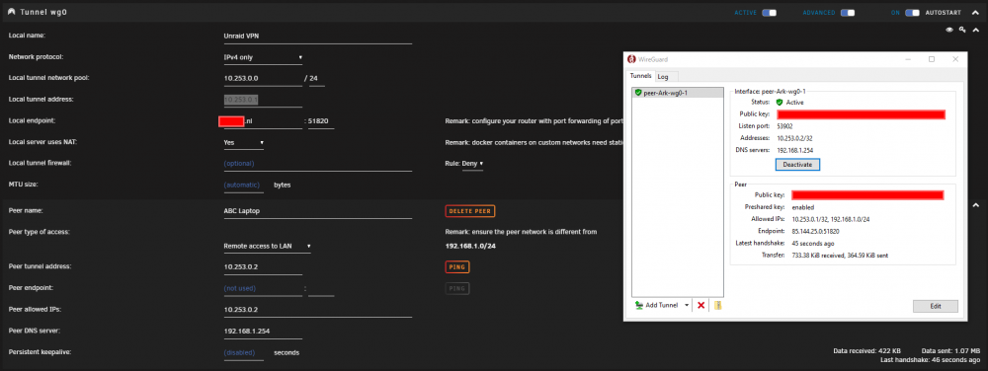This screenshot has height=371, width=988.
Task: Toggle the AUTOSTART switch
Action: pos(912,13)
